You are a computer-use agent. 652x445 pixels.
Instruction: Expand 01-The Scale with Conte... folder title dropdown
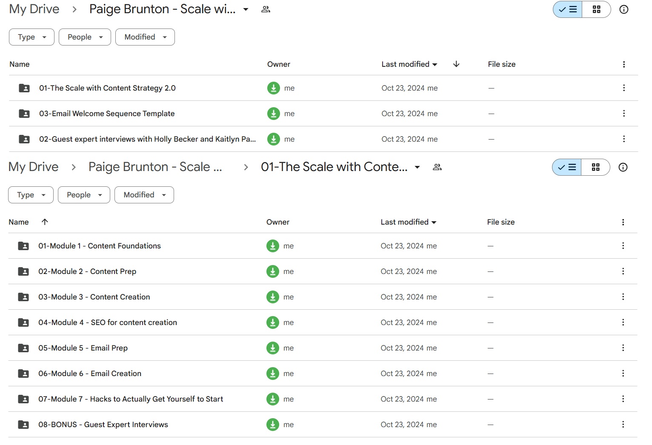point(417,167)
